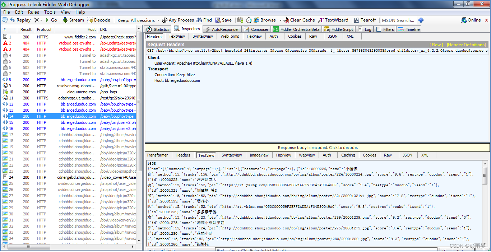Select response ImageView tab
Screen dimensions: 491x252
[x=259, y=155]
